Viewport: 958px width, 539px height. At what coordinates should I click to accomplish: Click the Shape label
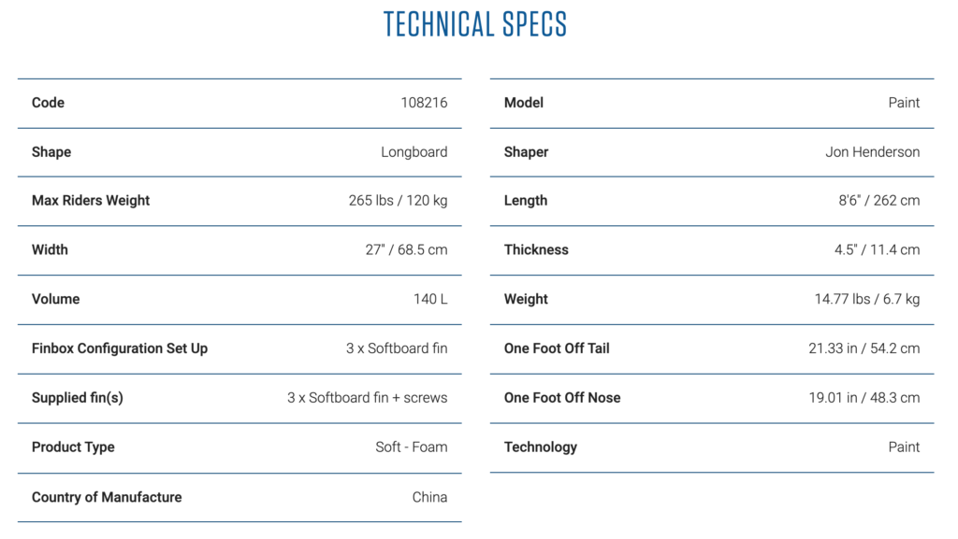pos(51,152)
